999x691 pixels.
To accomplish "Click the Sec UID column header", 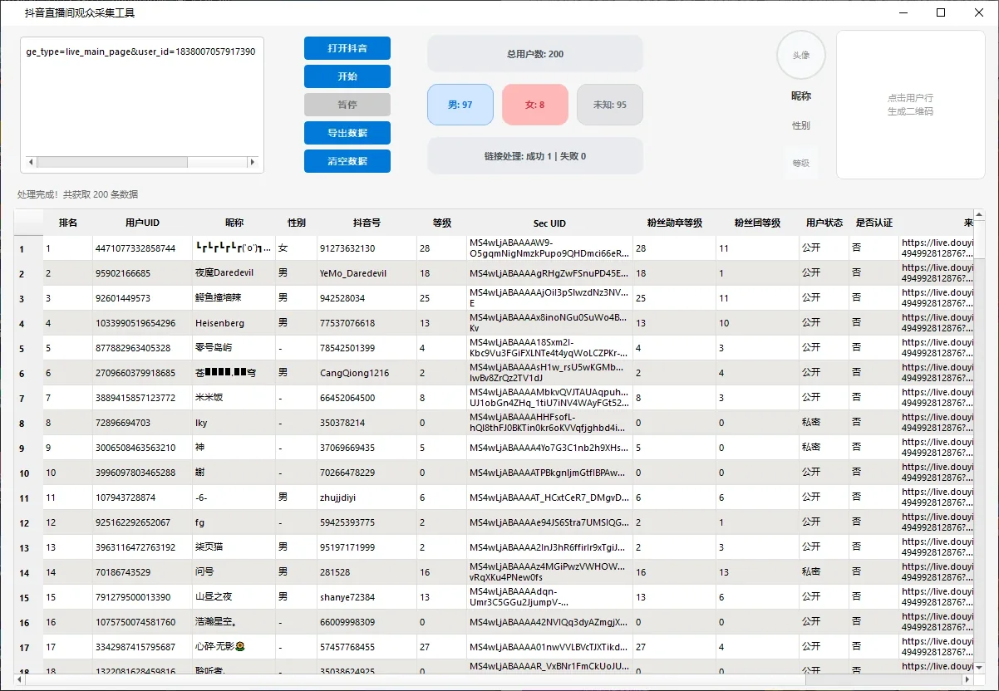I will tap(549, 223).
